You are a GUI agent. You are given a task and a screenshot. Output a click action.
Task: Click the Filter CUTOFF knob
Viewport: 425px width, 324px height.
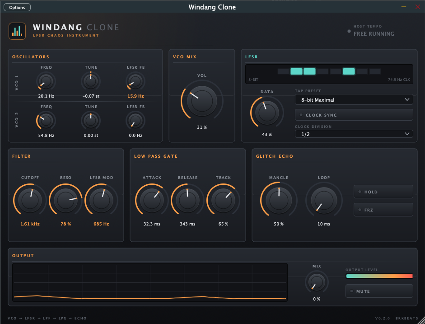pyautogui.click(x=30, y=200)
